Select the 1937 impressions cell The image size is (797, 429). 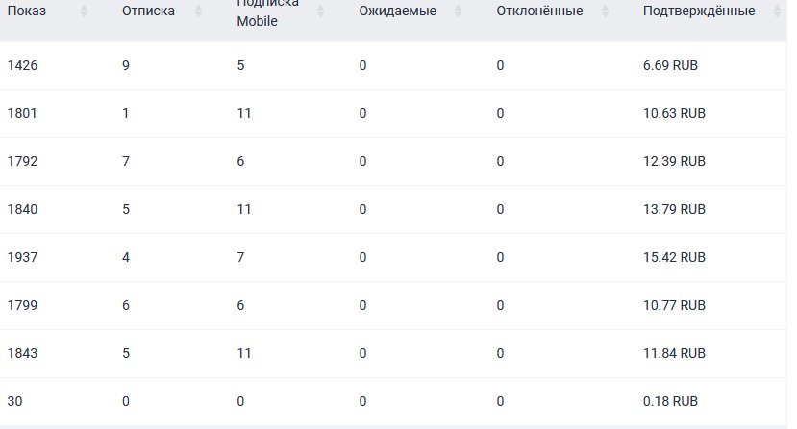click(x=22, y=257)
